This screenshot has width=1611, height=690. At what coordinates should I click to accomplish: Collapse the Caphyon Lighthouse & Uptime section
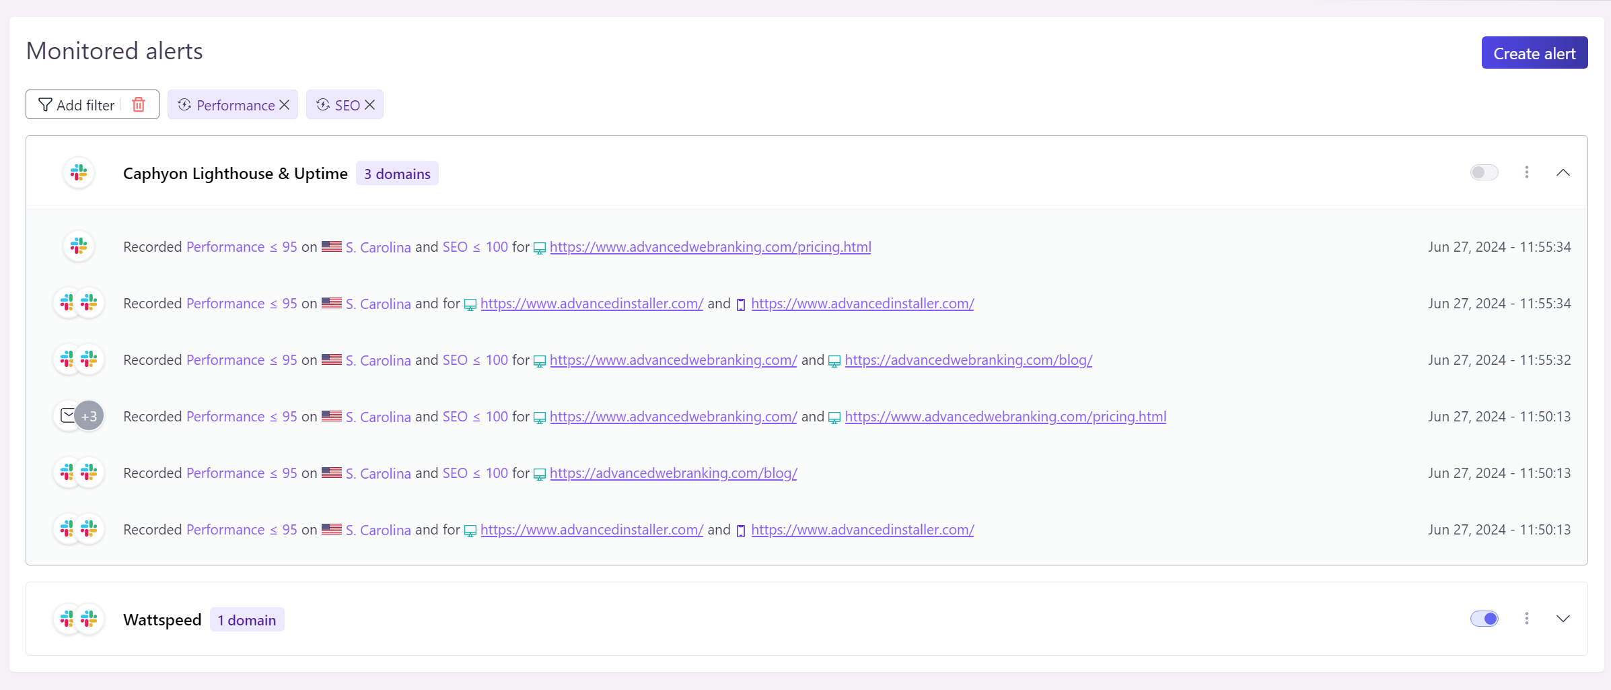1563,172
